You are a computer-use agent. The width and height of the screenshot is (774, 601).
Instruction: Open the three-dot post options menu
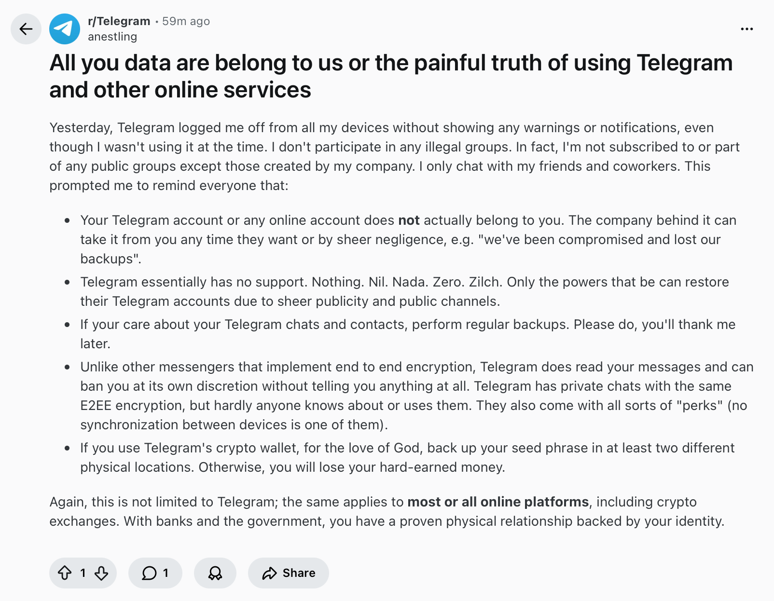tap(746, 29)
